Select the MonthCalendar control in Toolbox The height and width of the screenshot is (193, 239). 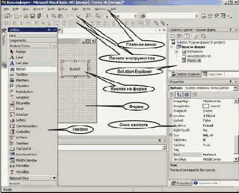coord(33,160)
